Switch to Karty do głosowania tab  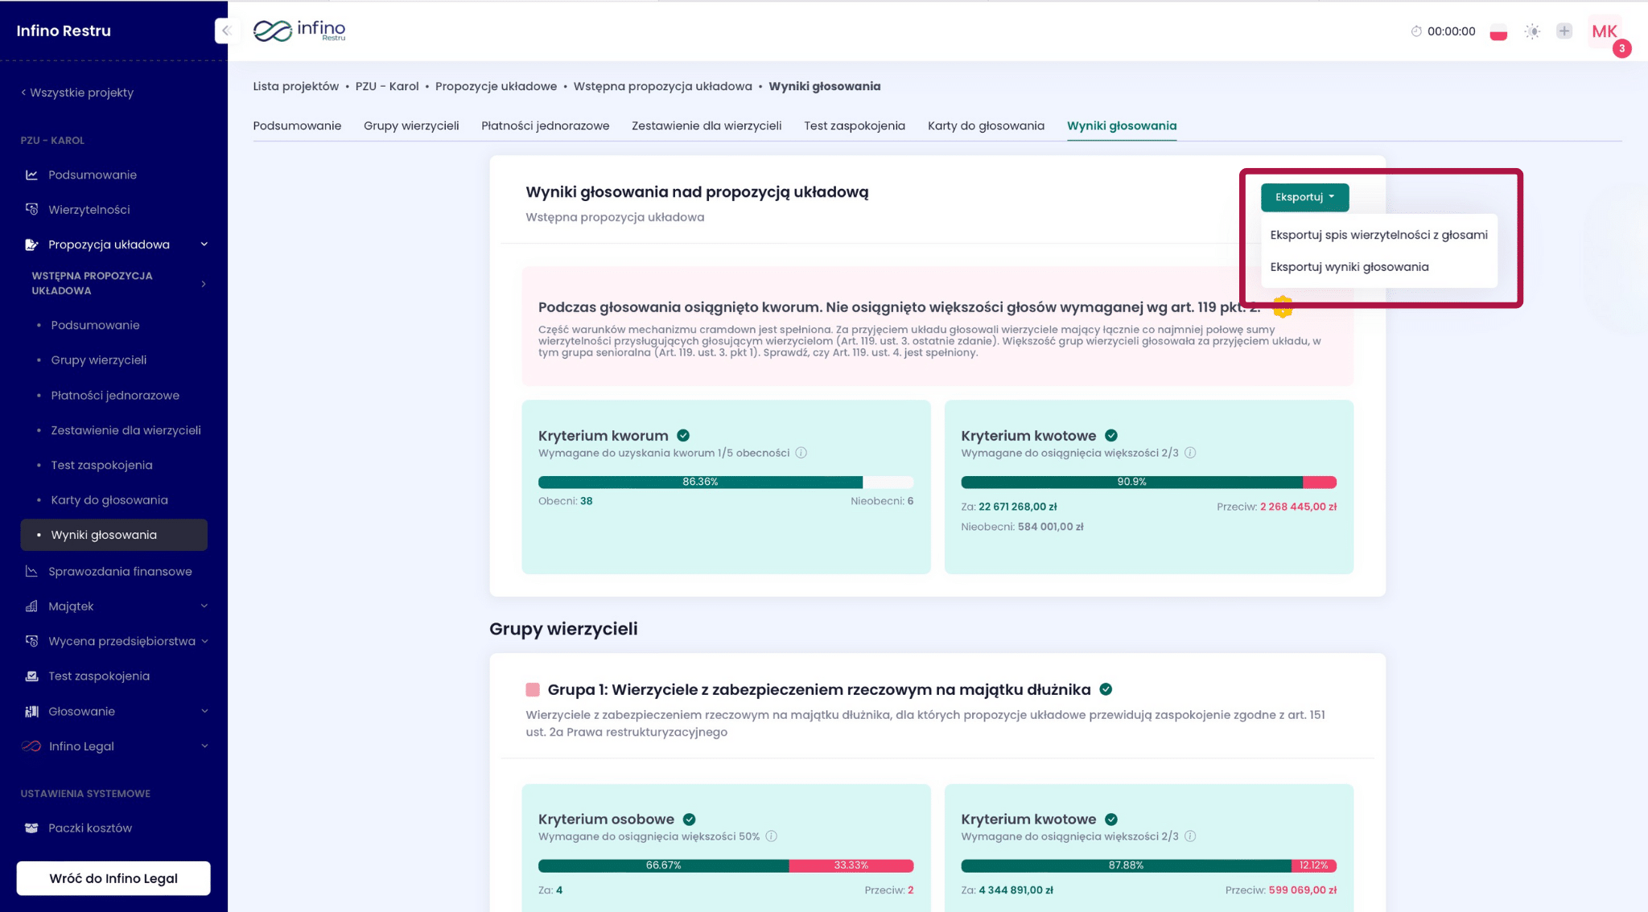986,125
